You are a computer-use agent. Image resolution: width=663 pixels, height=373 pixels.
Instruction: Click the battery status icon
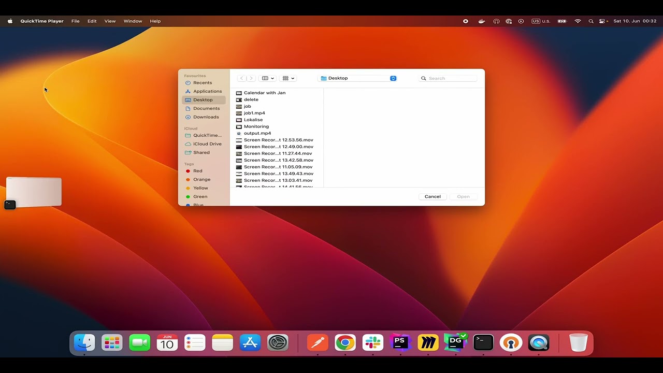tap(562, 21)
